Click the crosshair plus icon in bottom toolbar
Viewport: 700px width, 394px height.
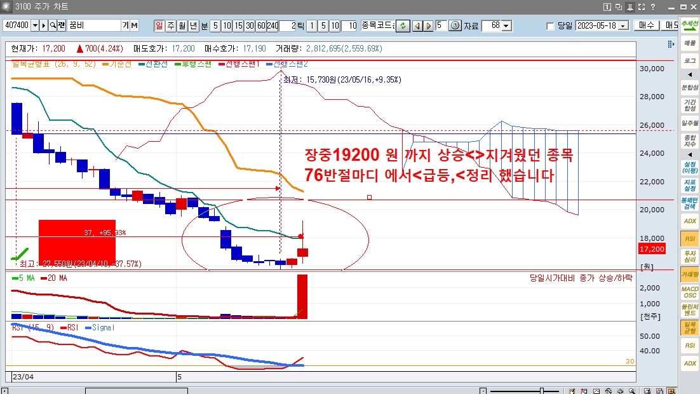[x=620, y=391]
